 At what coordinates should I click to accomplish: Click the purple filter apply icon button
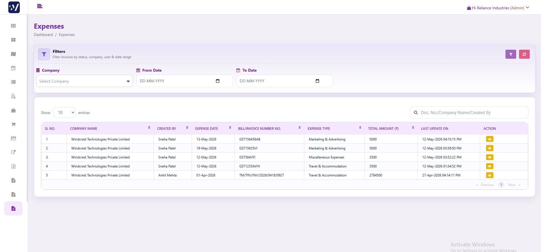coord(511,54)
